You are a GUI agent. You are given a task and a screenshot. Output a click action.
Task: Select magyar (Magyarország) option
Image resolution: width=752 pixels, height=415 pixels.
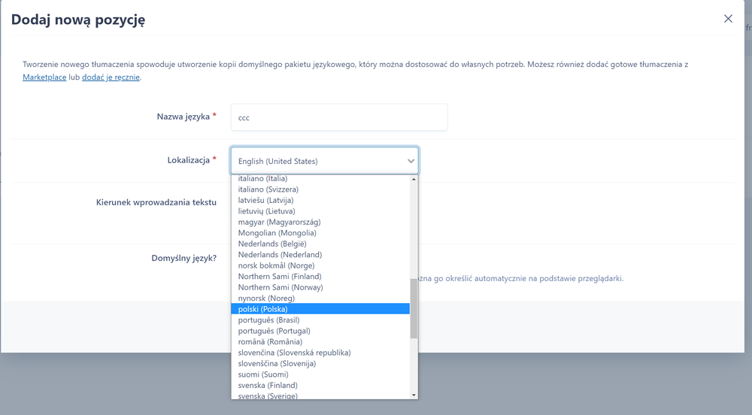[x=279, y=223]
